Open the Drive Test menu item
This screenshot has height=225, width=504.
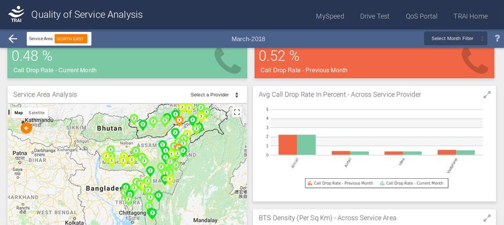click(375, 16)
